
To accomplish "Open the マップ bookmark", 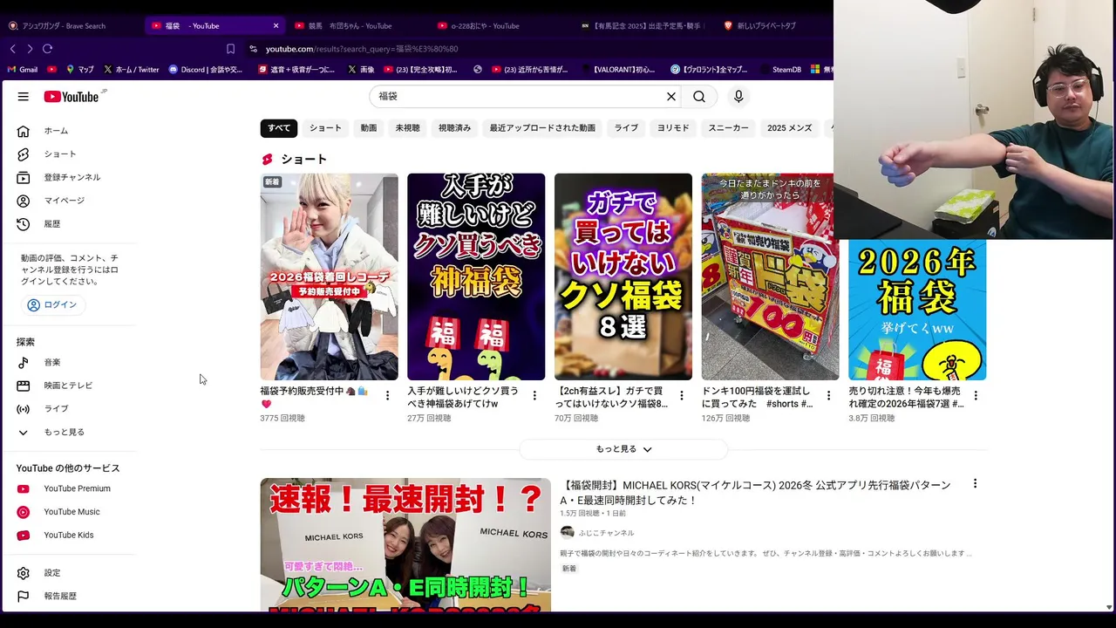I will [x=80, y=70].
